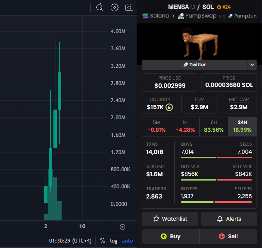Select the 6H timeframe tab

tap(214, 126)
